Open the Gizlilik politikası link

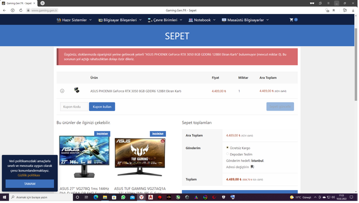pyautogui.click(x=29, y=176)
